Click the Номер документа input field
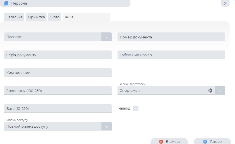The width and height of the screenshot is (235, 144). click(x=171, y=37)
